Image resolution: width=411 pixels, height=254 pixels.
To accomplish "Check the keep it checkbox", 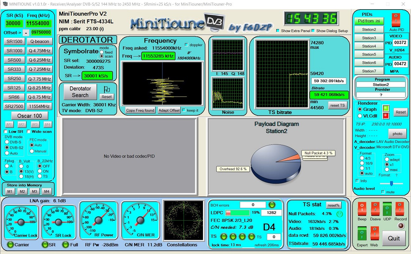I will [184, 110].
